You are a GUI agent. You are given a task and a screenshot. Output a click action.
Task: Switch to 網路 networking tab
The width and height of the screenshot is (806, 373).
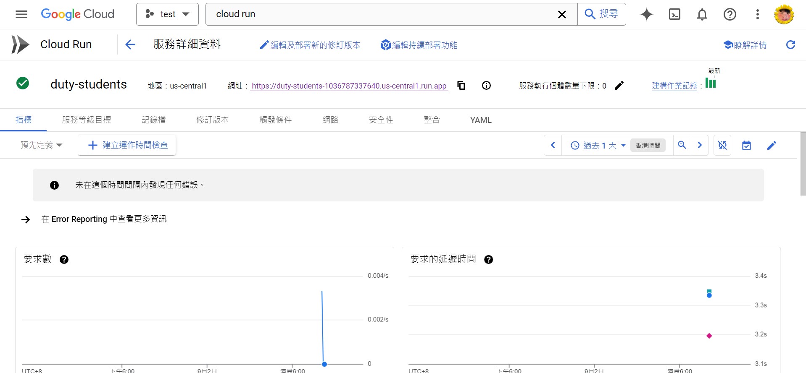330,120
